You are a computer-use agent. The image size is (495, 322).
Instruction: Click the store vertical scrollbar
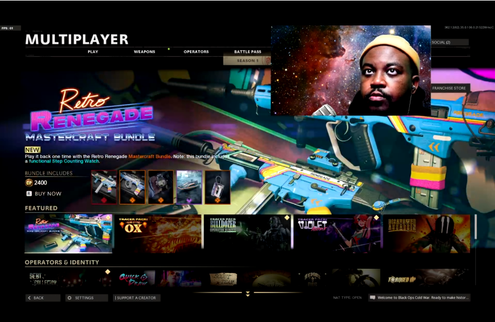475,227
